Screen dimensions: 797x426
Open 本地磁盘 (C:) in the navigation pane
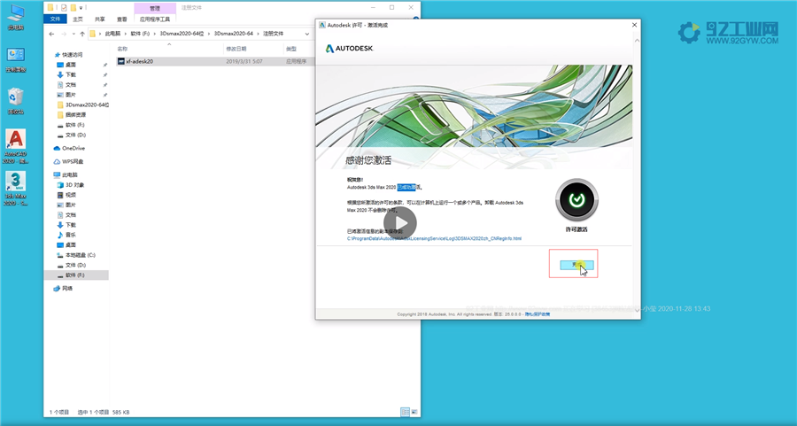click(76, 255)
